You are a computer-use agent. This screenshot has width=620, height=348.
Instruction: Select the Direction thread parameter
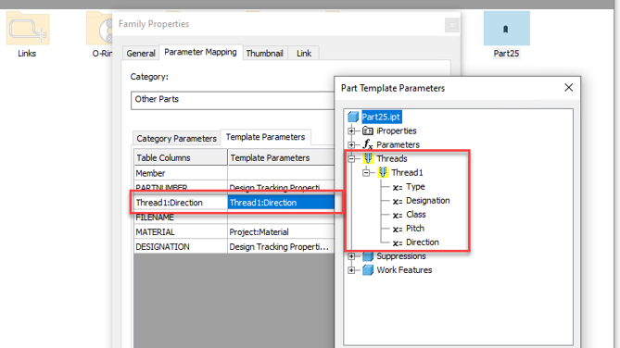423,242
